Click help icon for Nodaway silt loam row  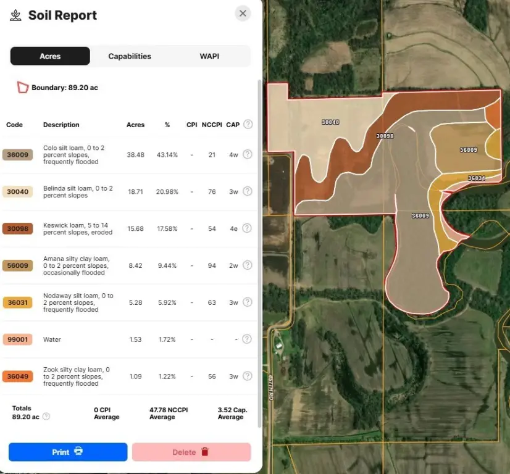tap(247, 302)
